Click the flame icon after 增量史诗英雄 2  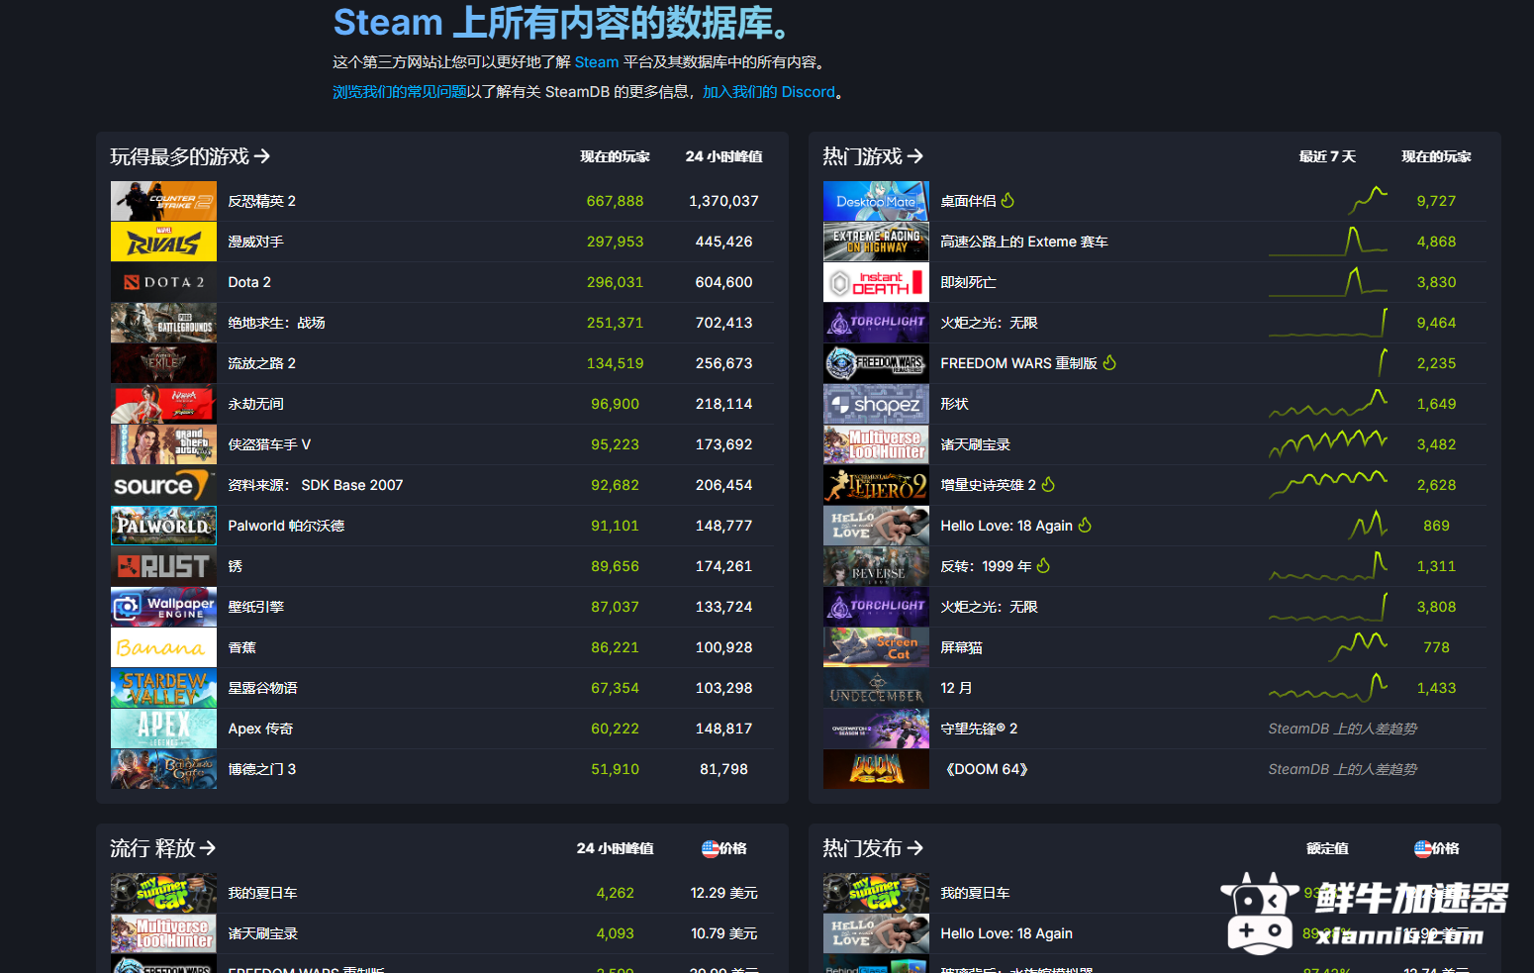click(x=1048, y=484)
